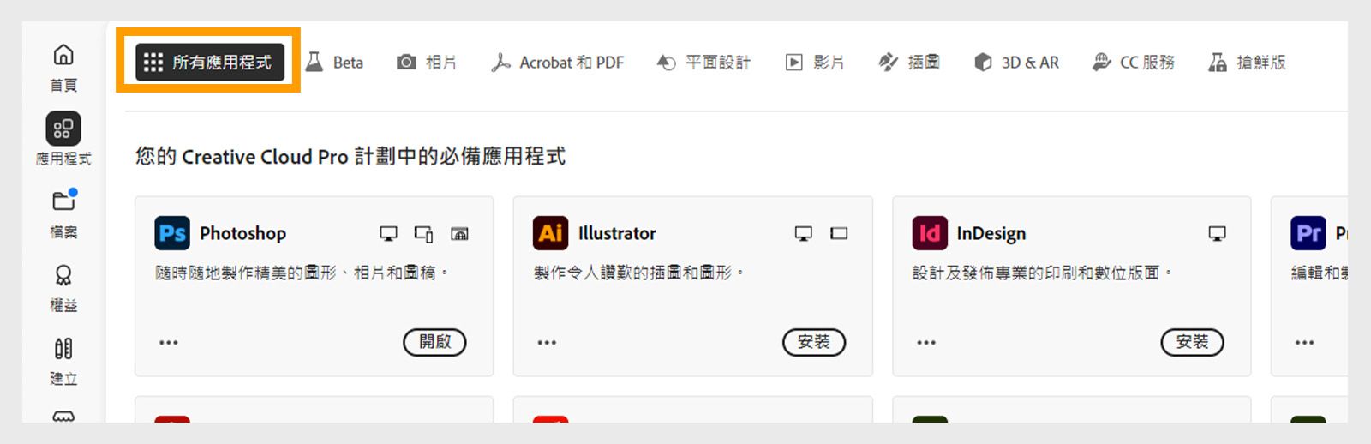Go to the 首頁 home icon

63,55
